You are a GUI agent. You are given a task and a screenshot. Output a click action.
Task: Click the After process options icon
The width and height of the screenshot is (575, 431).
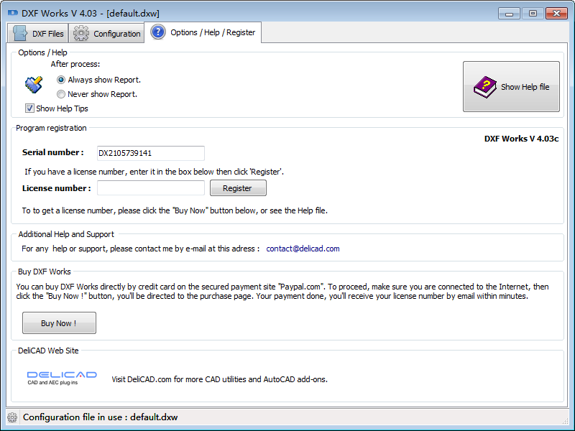point(33,85)
